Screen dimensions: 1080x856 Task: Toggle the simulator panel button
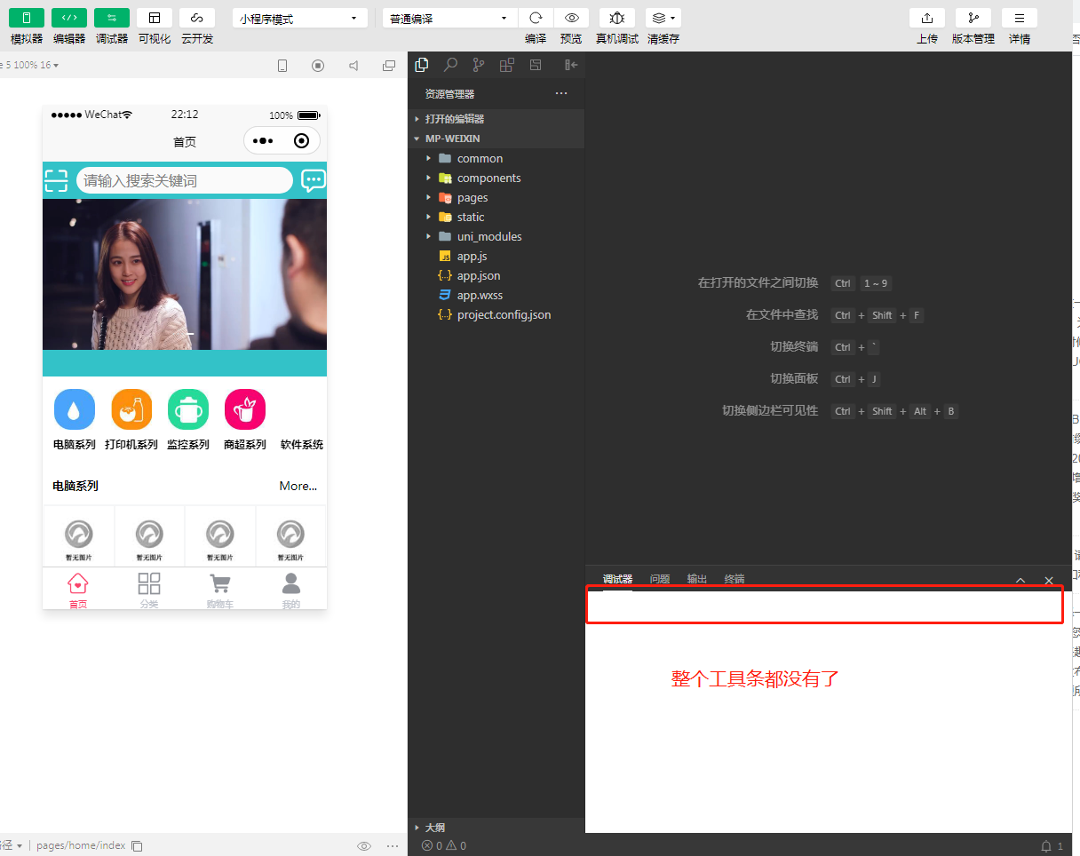(x=27, y=18)
